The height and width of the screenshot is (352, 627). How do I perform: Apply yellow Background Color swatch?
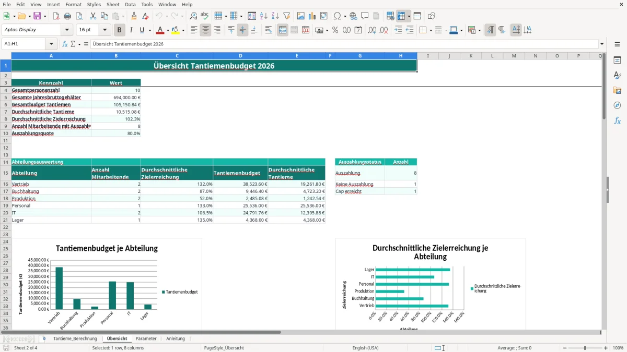tap(176, 30)
